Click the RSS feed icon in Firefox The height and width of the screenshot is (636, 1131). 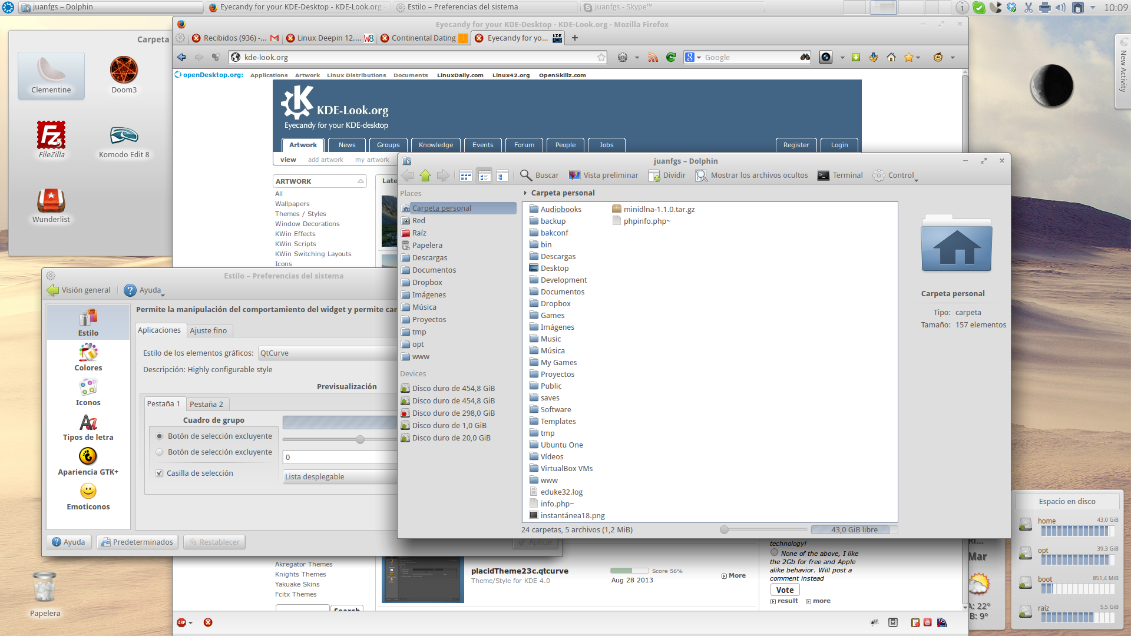653,57
